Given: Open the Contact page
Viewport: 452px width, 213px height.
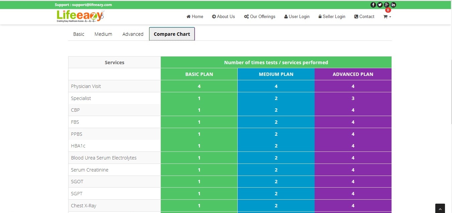Looking at the screenshot, I should tap(364, 17).
